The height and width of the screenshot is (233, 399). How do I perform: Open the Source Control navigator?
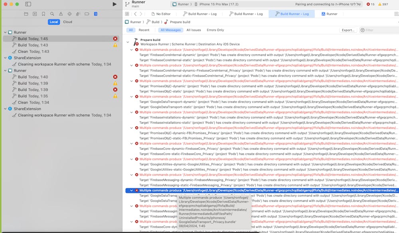coord(35,14)
